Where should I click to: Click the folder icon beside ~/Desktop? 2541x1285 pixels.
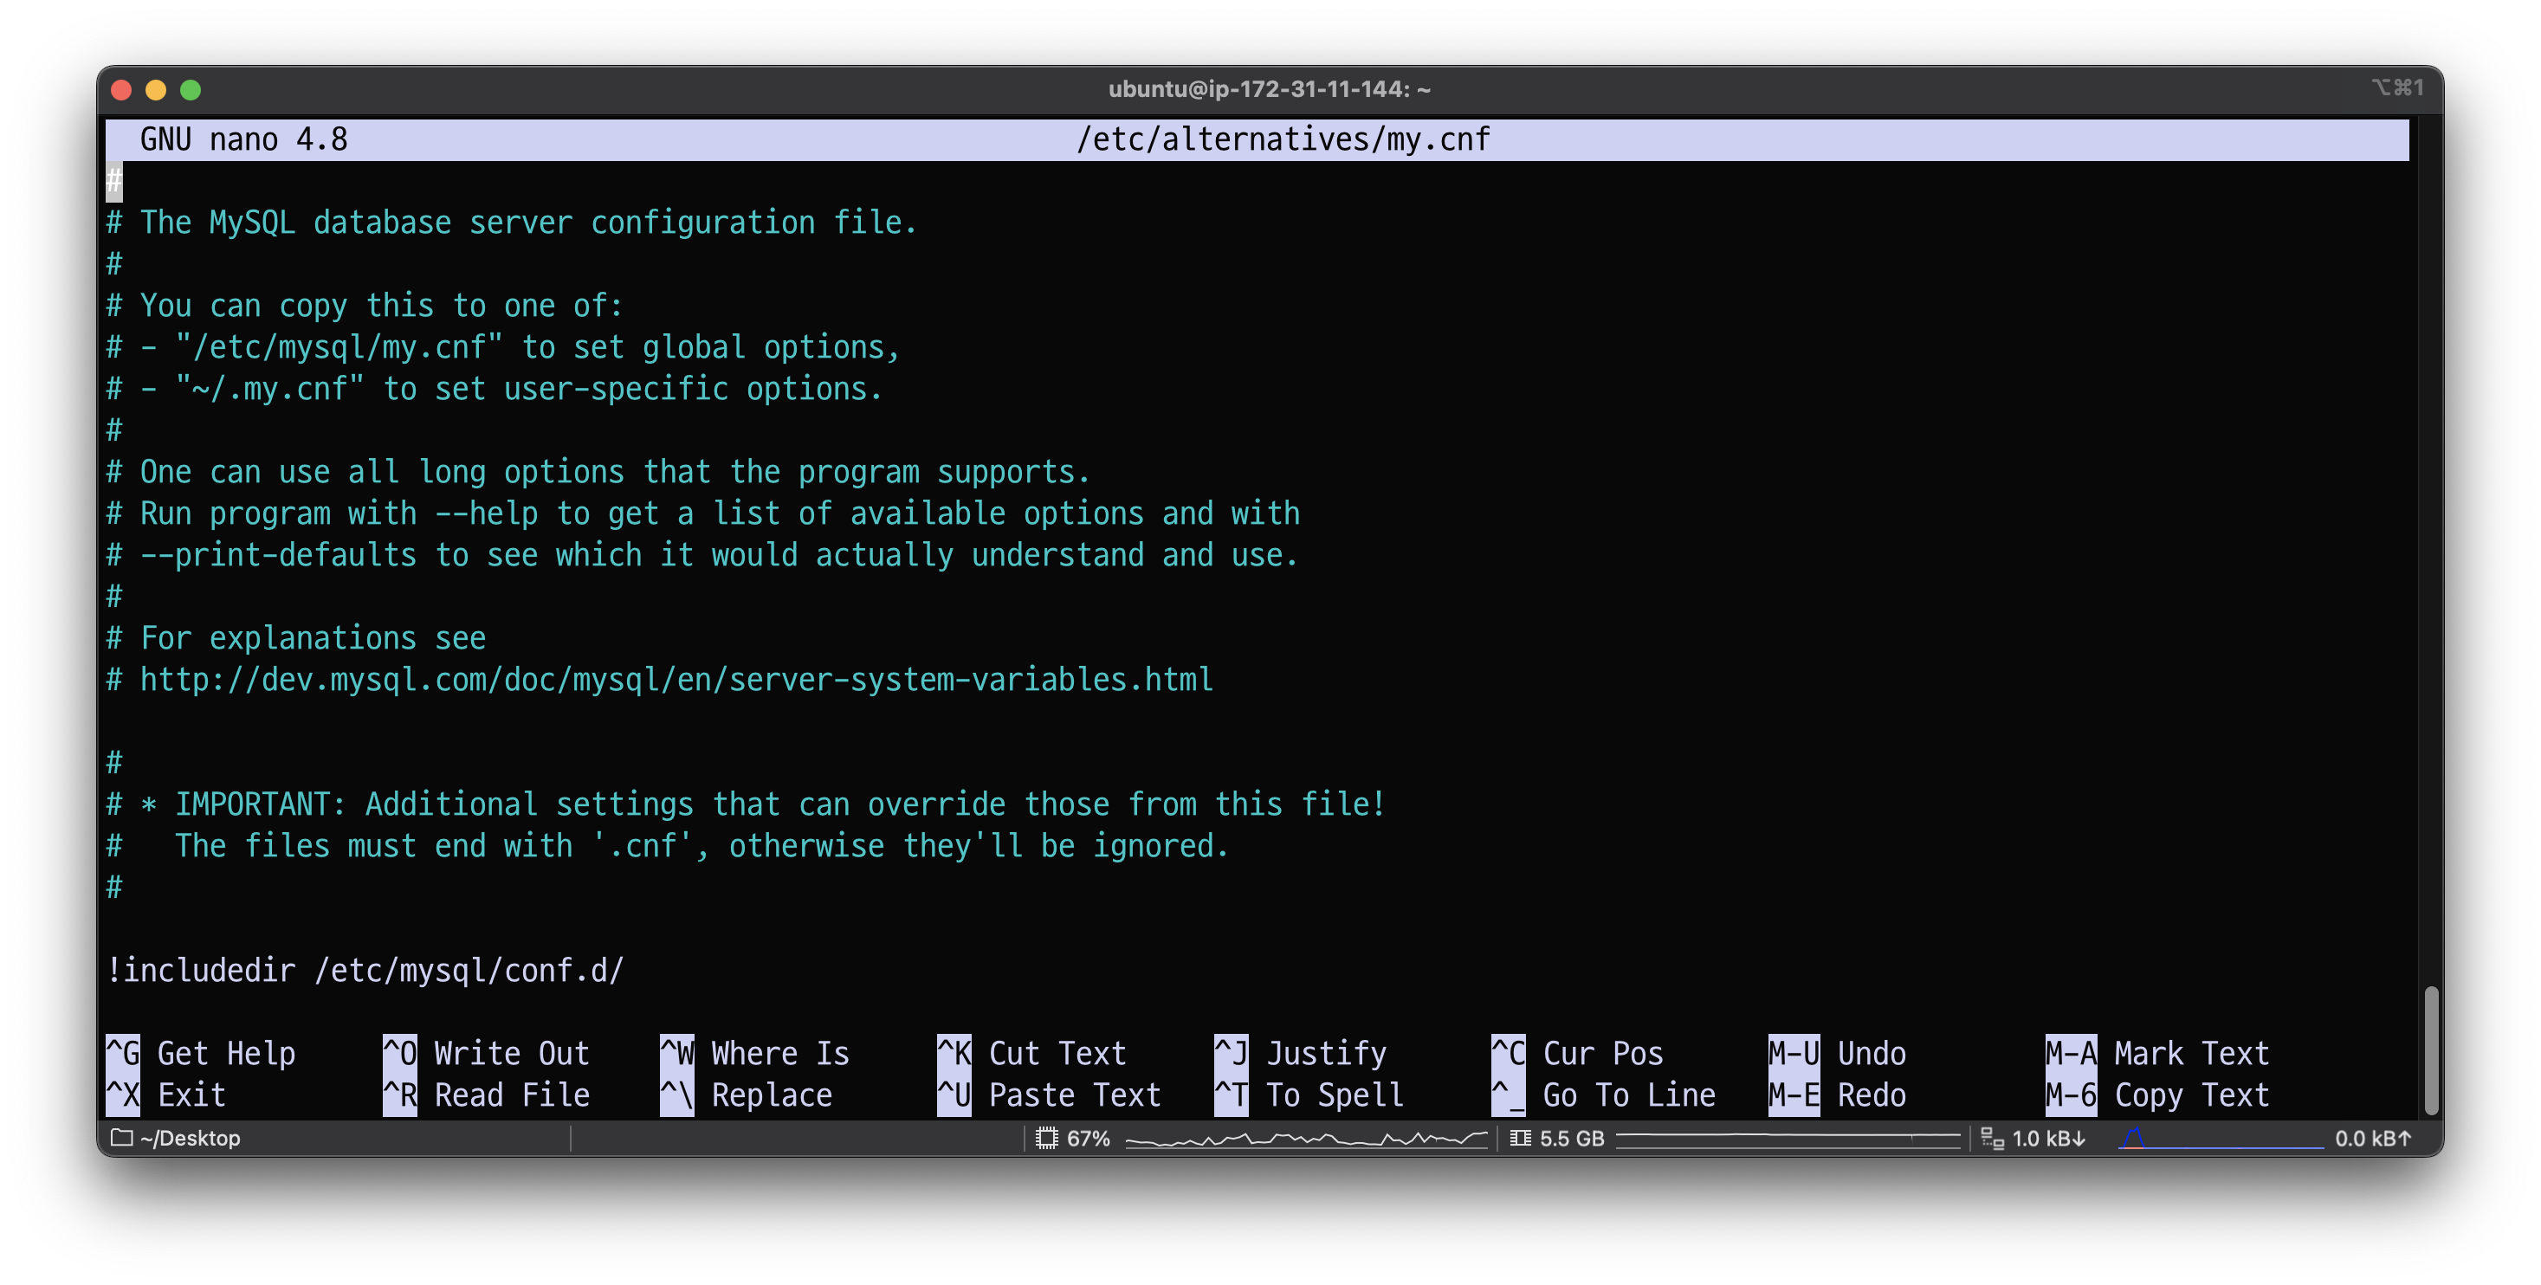click(121, 1137)
